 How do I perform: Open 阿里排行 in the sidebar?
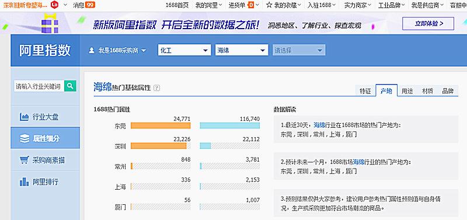[46, 181]
